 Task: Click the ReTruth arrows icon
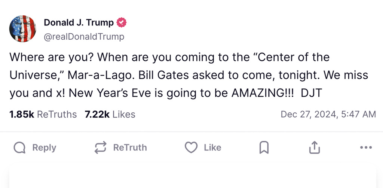(100, 148)
